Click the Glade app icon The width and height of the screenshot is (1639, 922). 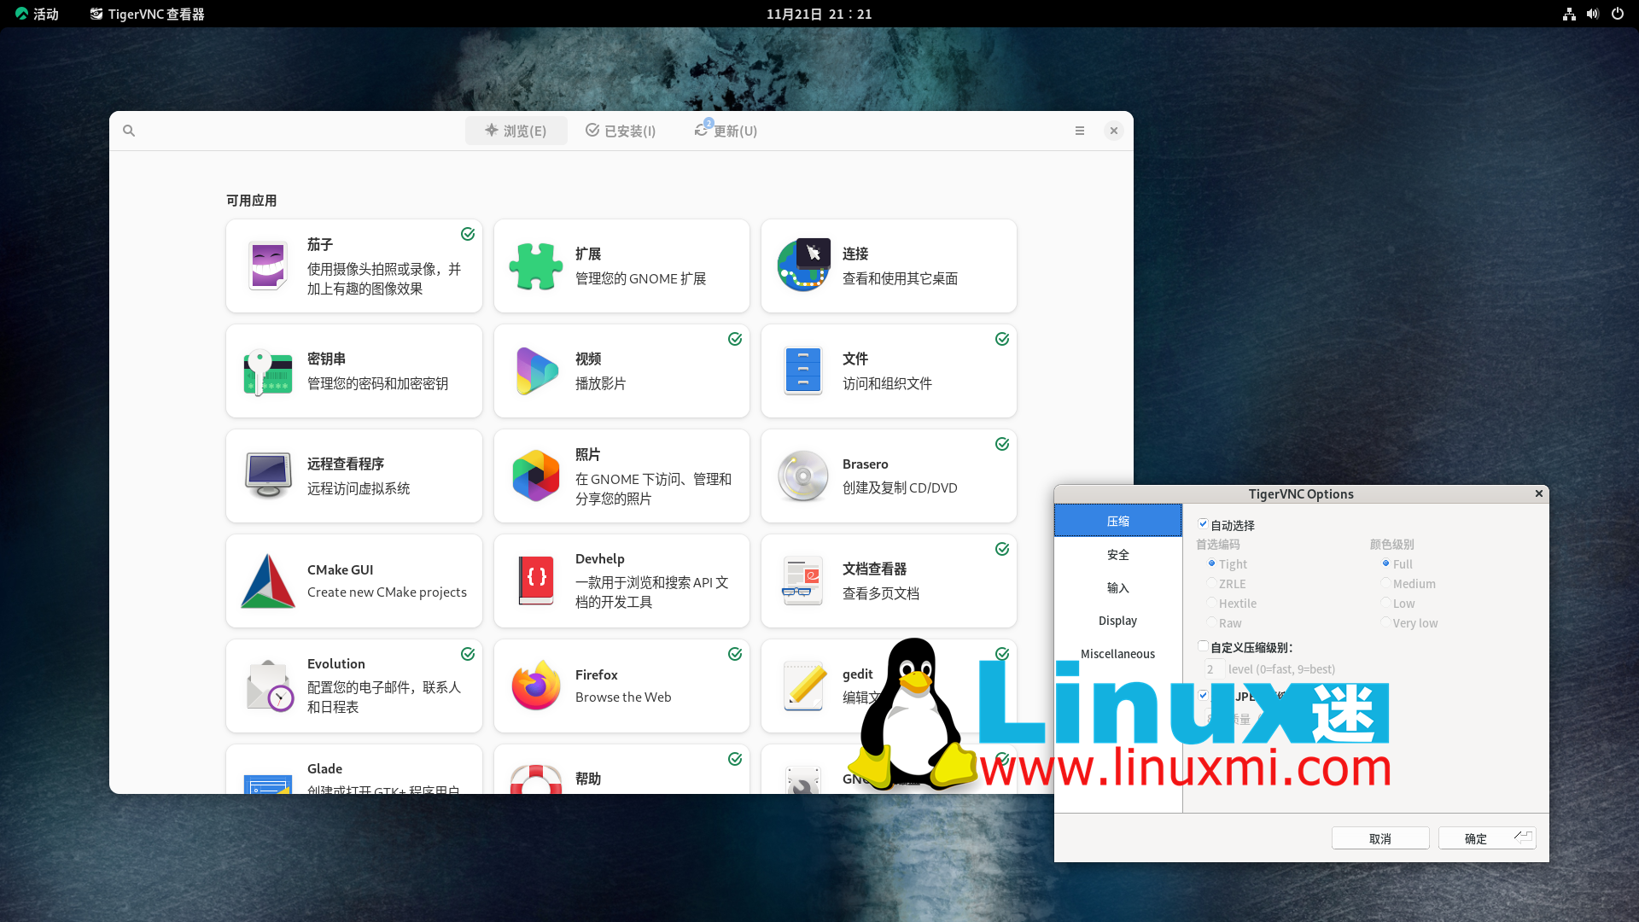point(268,784)
